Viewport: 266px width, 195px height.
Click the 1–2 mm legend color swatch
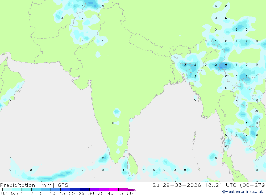(27, 190)
